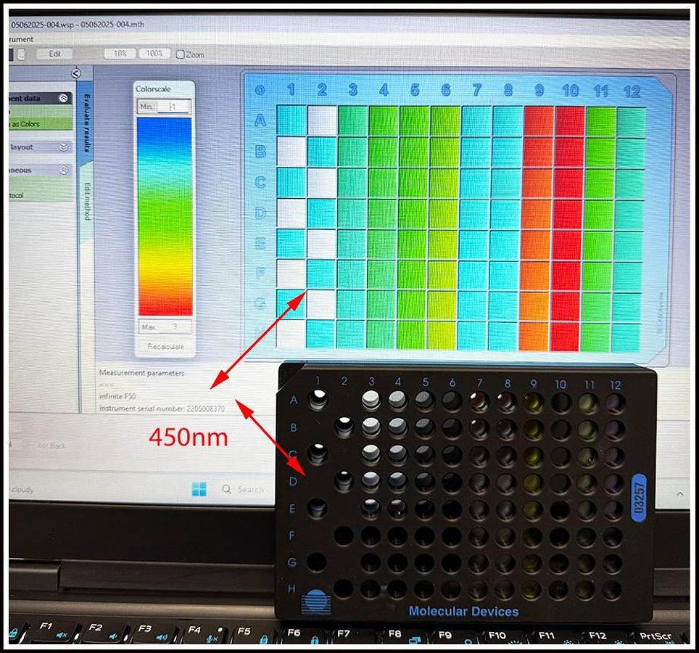Click the Windows Start logo
The image size is (699, 653).
(x=199, y=489)
